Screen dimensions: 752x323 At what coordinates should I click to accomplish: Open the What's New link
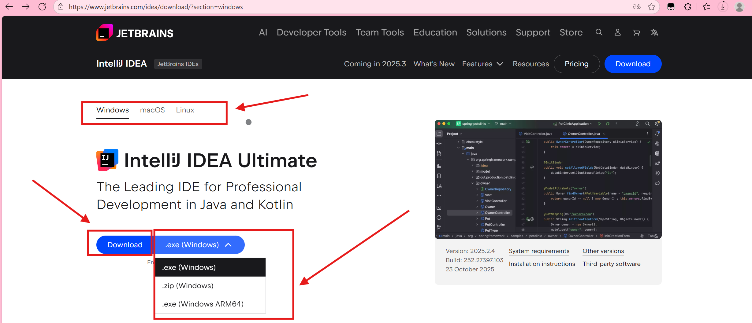434,64
